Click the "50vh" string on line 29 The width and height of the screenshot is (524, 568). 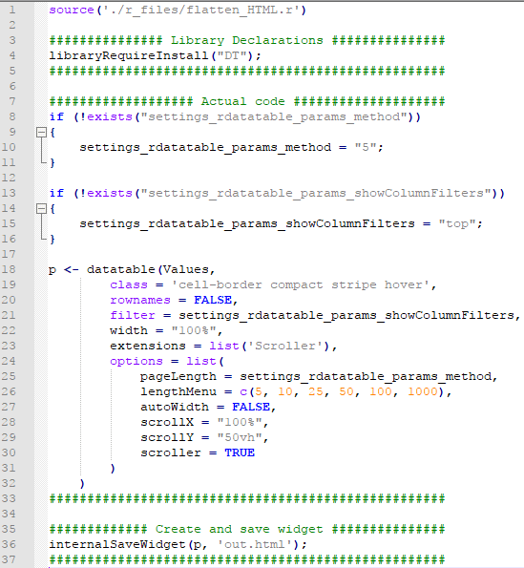pos(240,437)
